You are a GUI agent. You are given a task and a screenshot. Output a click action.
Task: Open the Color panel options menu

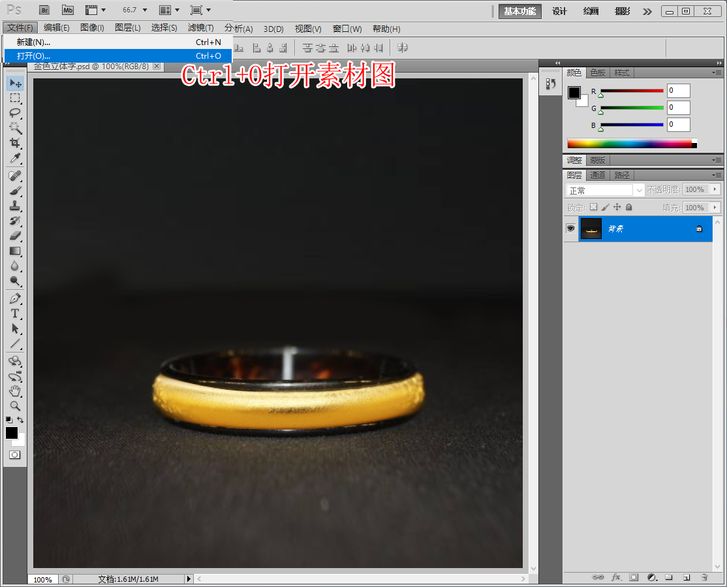(x=717, y=73)
